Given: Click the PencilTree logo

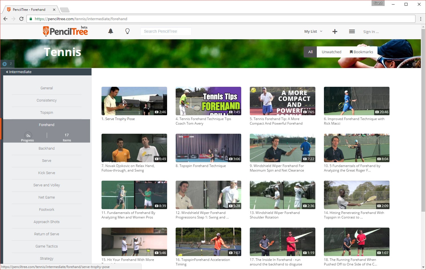Looking at the screenshot, I should click(66, 31).
